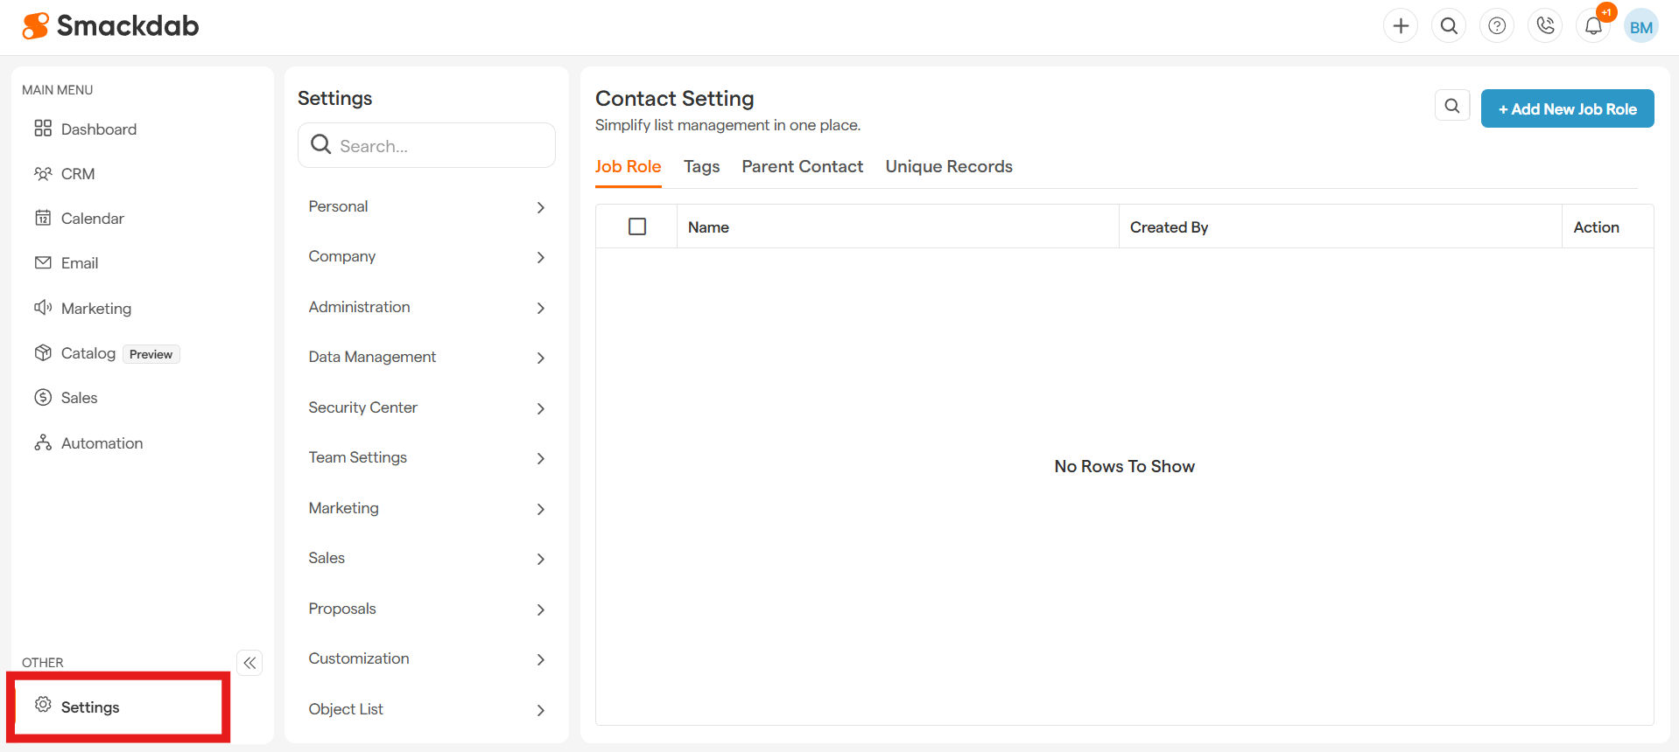The image size is (1679, 752).
Task: Open Automation in main menu
Action: pos(102,443)
